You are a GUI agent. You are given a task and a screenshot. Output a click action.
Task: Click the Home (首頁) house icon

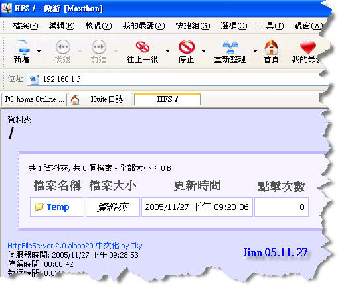271,47
